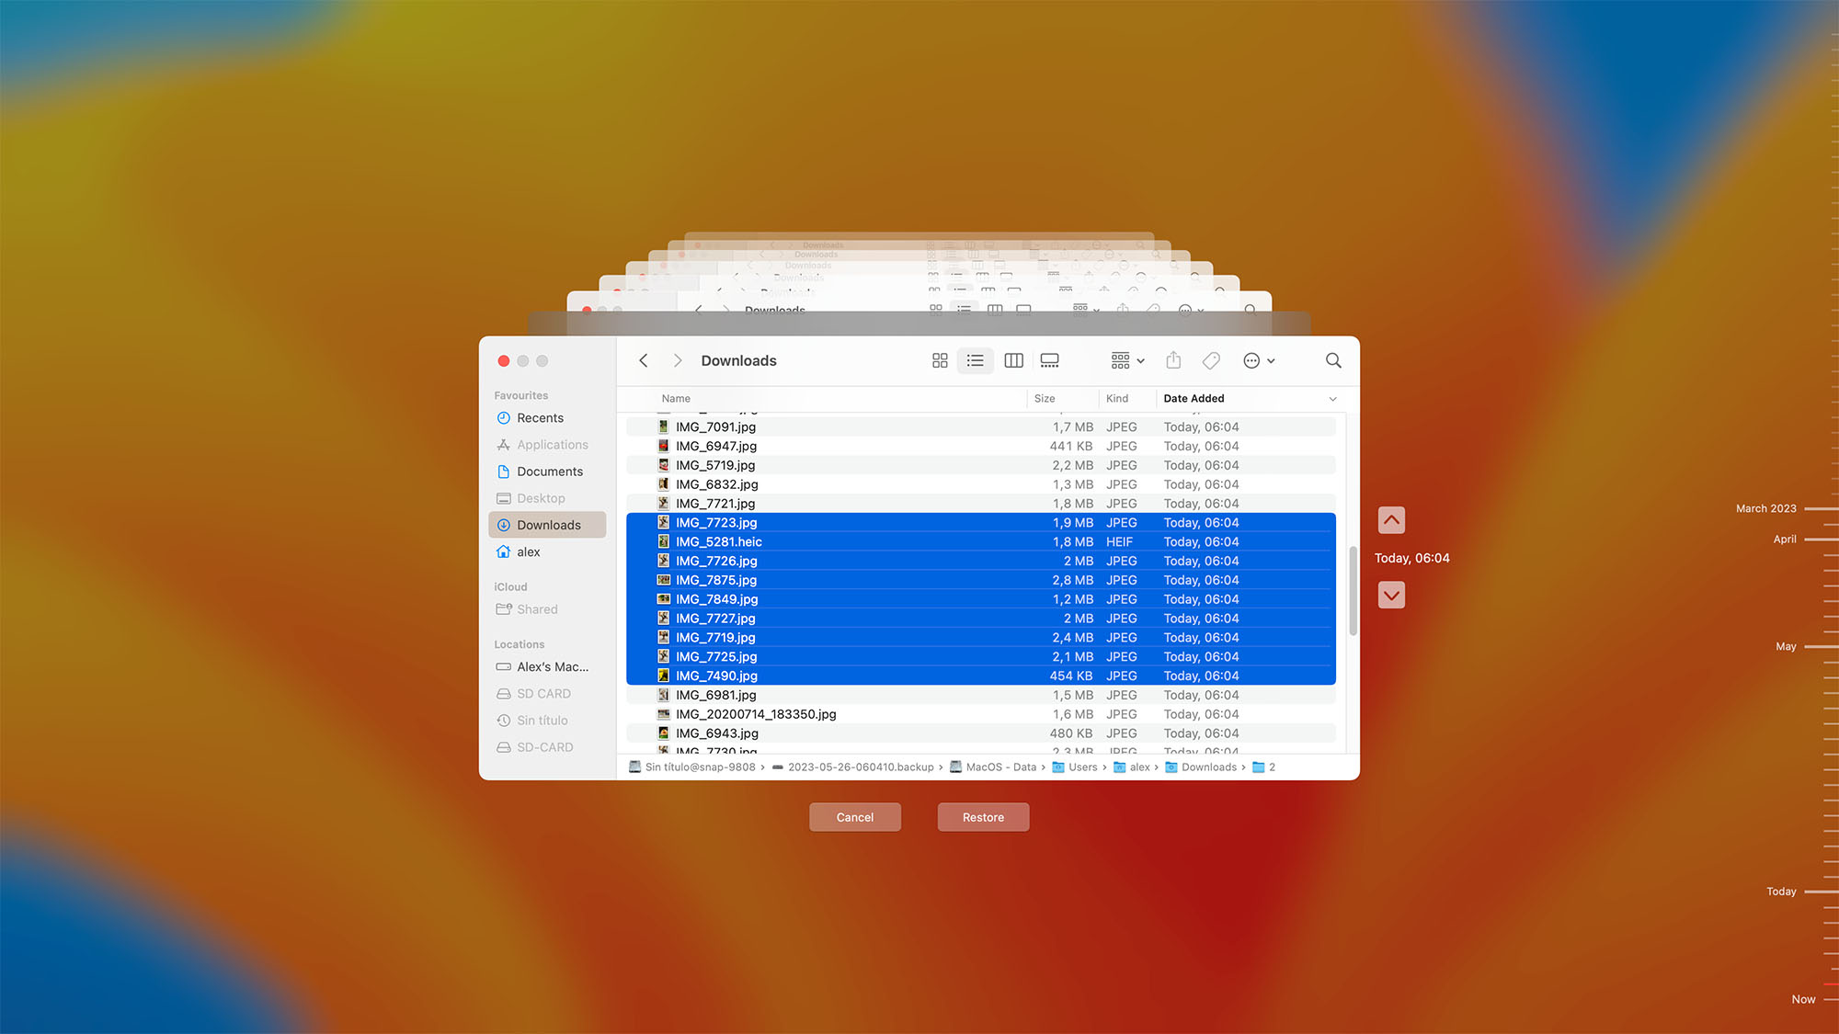The height and width of the screenshot is (1034, 1839).
Task: Click the Restore button
Action: (x=983, y=817)
